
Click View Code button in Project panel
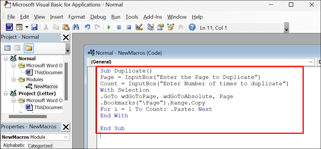pos(7,48)
